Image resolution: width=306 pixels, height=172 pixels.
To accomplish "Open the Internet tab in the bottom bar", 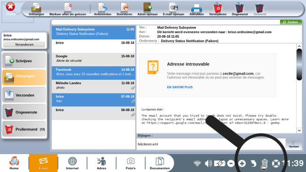I will [x=72, y=163].
